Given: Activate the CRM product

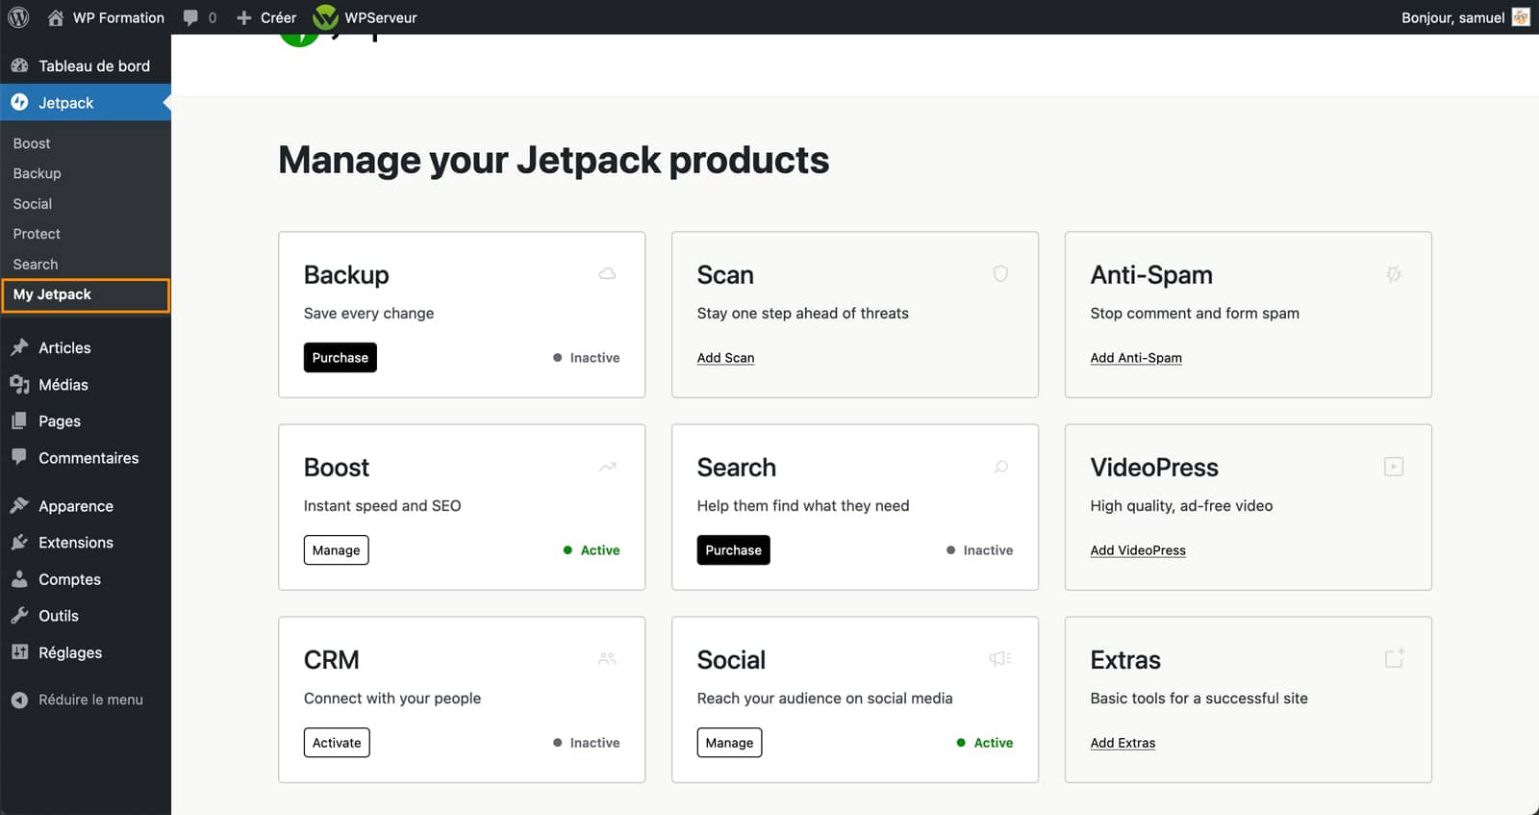Looking at the screenshot, I should pyautogui.click(x=337, y=742).
